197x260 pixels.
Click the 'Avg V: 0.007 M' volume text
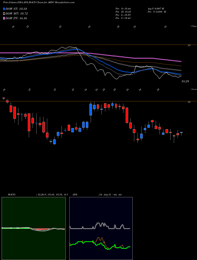coord(156,9)
